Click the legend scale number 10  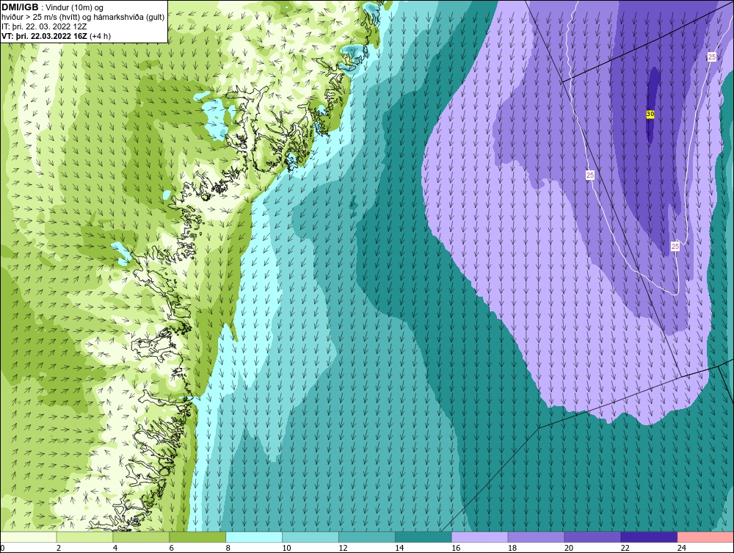coord(286,548)
